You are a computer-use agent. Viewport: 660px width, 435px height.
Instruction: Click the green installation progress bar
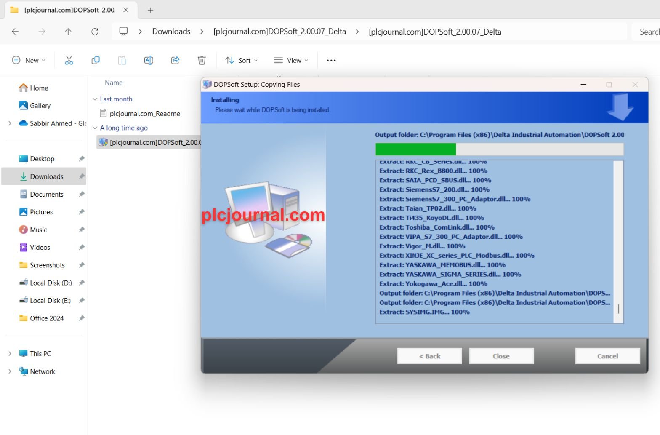415,149
